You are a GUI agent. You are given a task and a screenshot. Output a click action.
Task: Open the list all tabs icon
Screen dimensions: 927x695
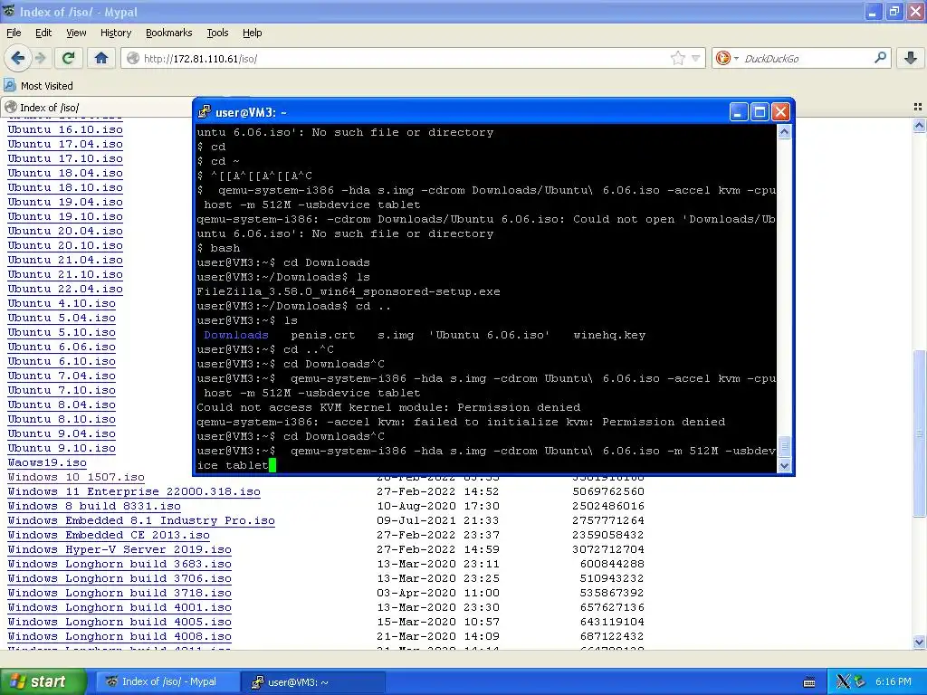pos(918,107)
